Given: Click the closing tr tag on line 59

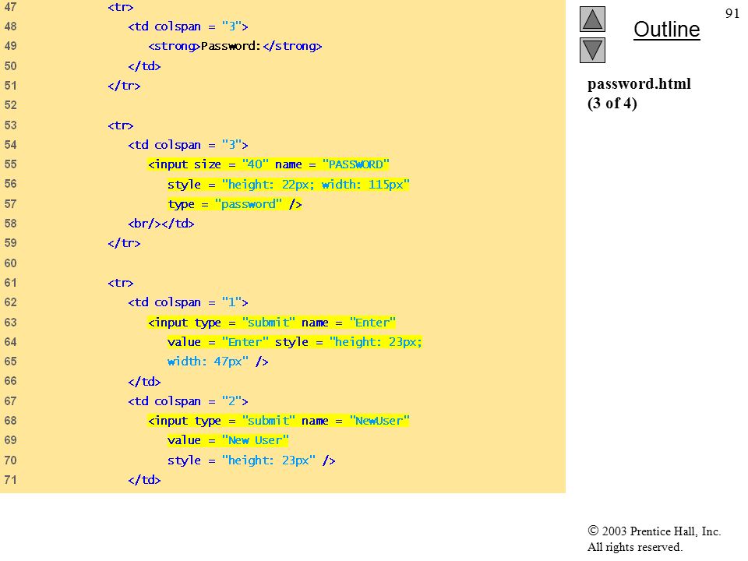Looking at the screenshot, I should tap(124, 243).
